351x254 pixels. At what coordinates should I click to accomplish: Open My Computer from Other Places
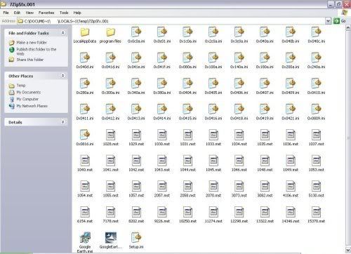[27, 99]
